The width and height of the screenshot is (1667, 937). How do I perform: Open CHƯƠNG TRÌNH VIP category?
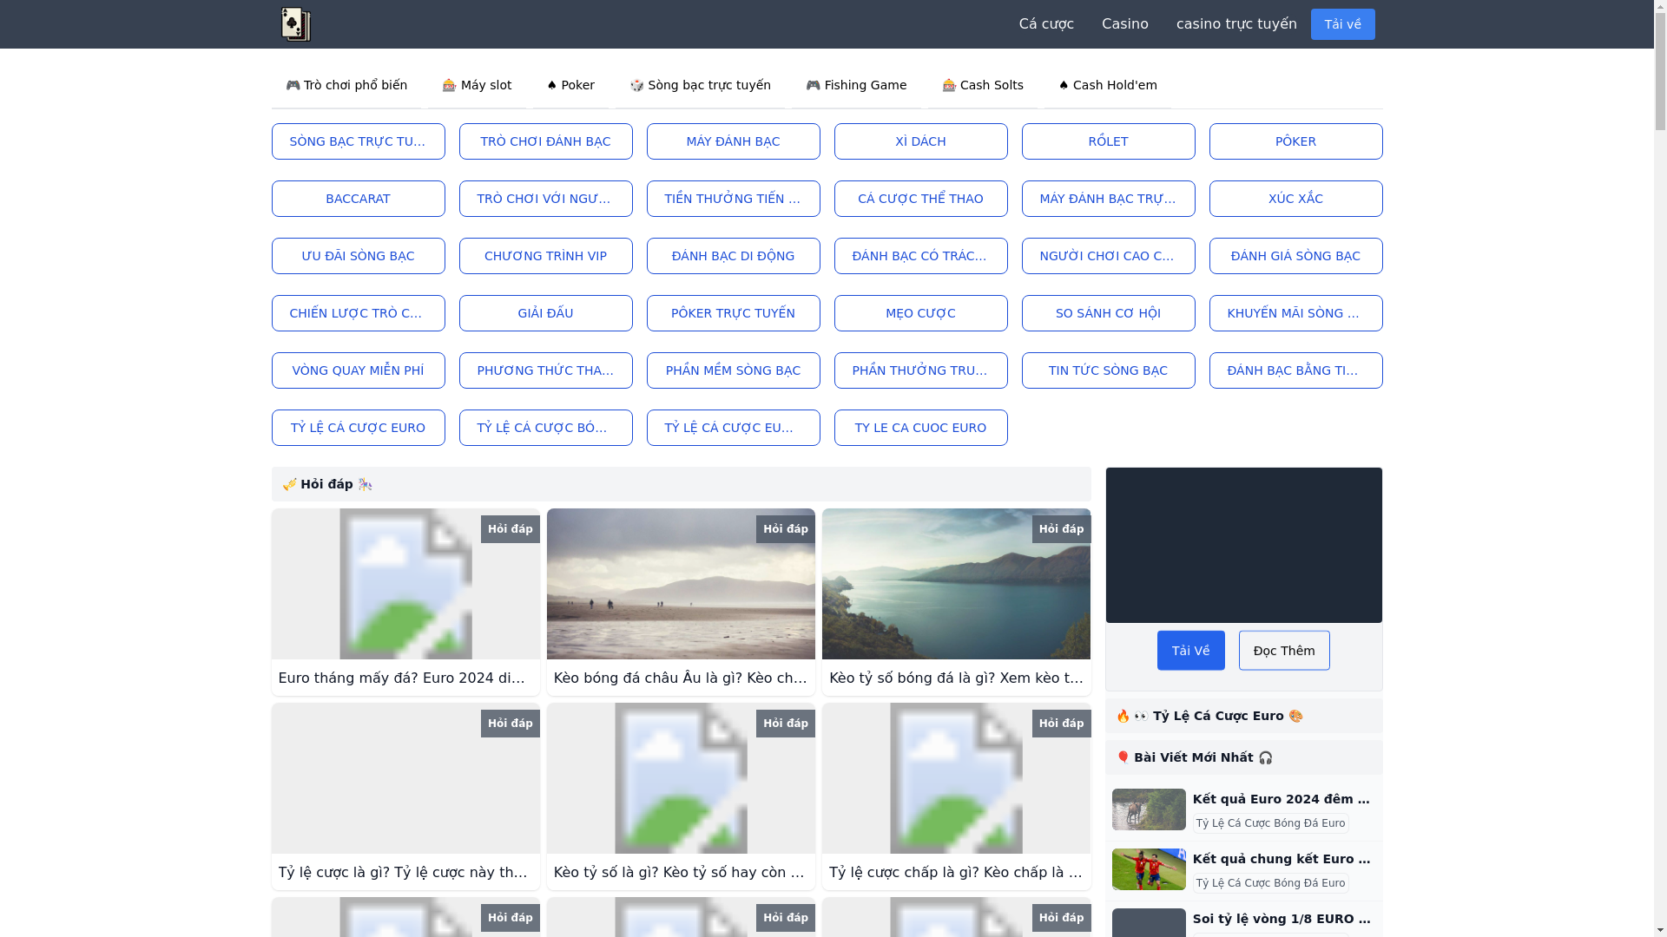coord(546,256)
